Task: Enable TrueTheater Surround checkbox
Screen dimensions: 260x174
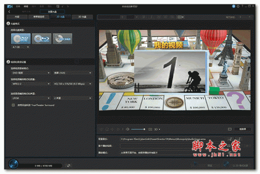Action: (x=13, y=105)
